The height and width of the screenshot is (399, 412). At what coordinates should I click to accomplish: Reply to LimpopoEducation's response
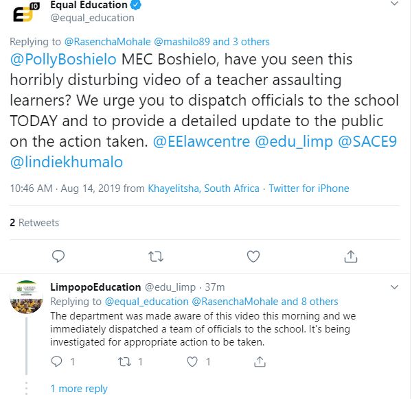click(58, 361)
